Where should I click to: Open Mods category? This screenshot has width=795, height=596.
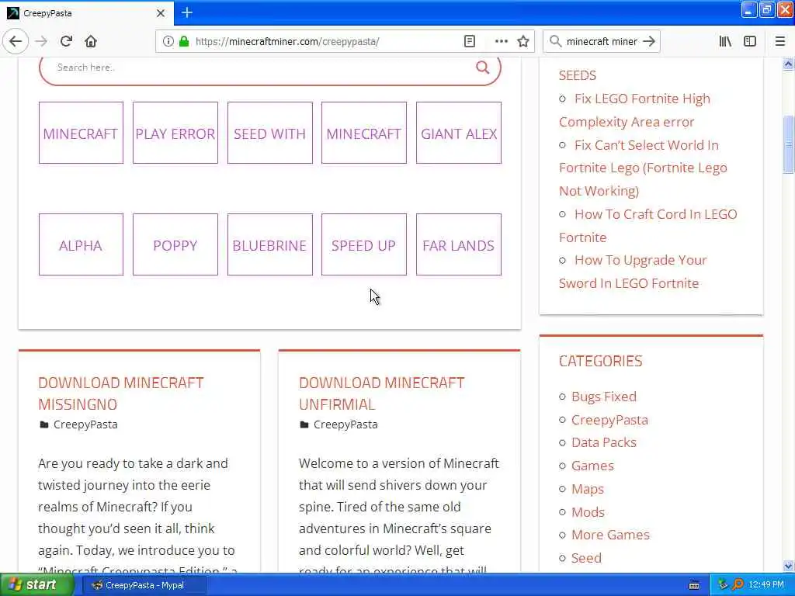588,512
